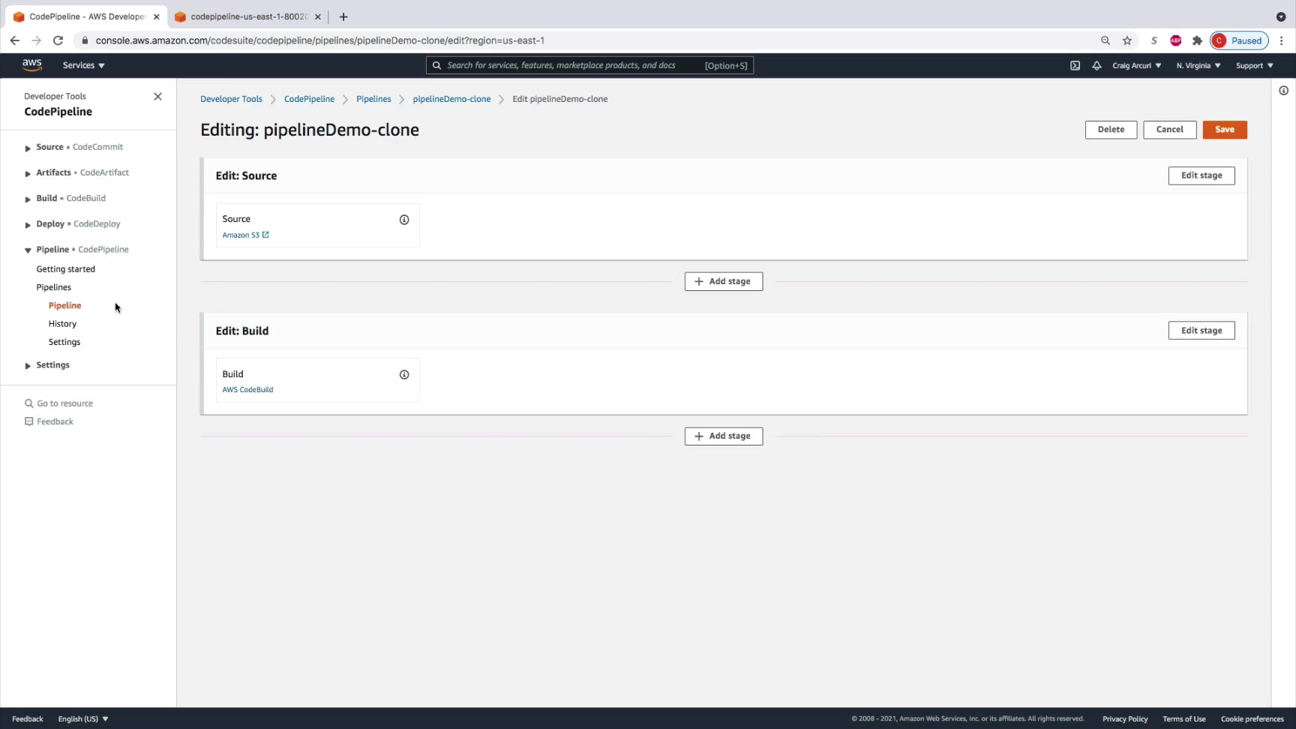Screen dimensions: 1296x729
Task: Click the ABP ad blocker extension icon
Action: coord(1176,40)
